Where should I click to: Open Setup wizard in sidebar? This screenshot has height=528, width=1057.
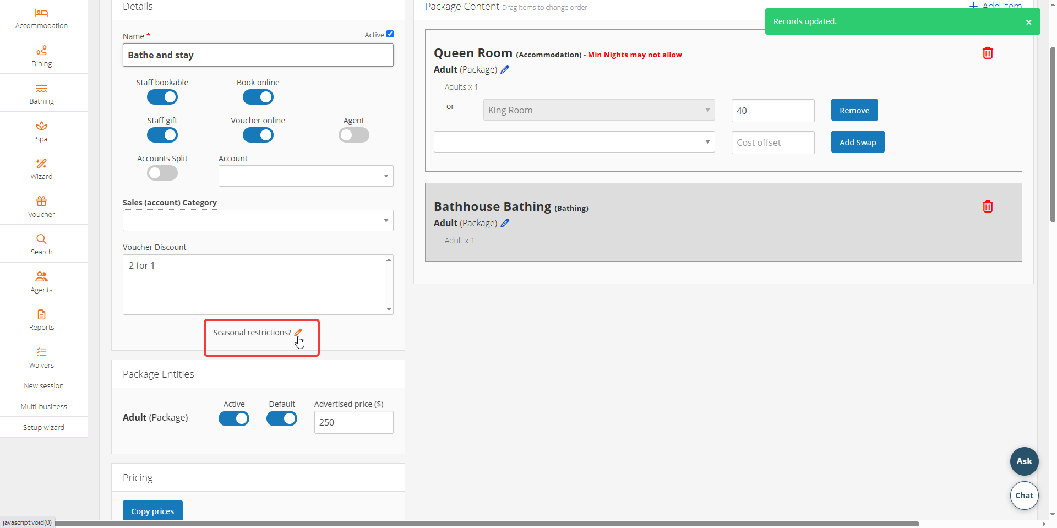point(44,428)
